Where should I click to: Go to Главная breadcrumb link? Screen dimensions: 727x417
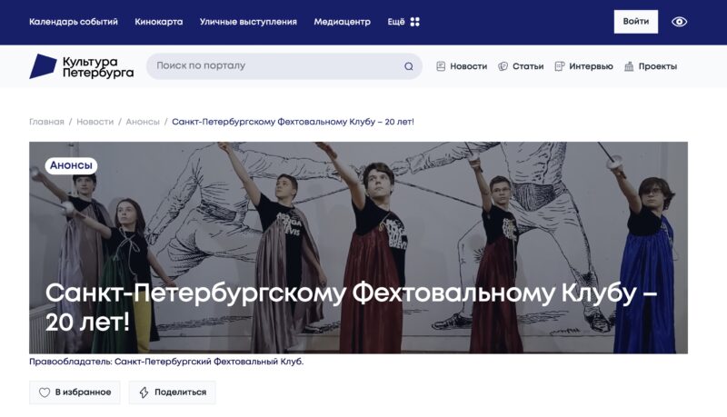pyautogui.click(x=46, y=122)
